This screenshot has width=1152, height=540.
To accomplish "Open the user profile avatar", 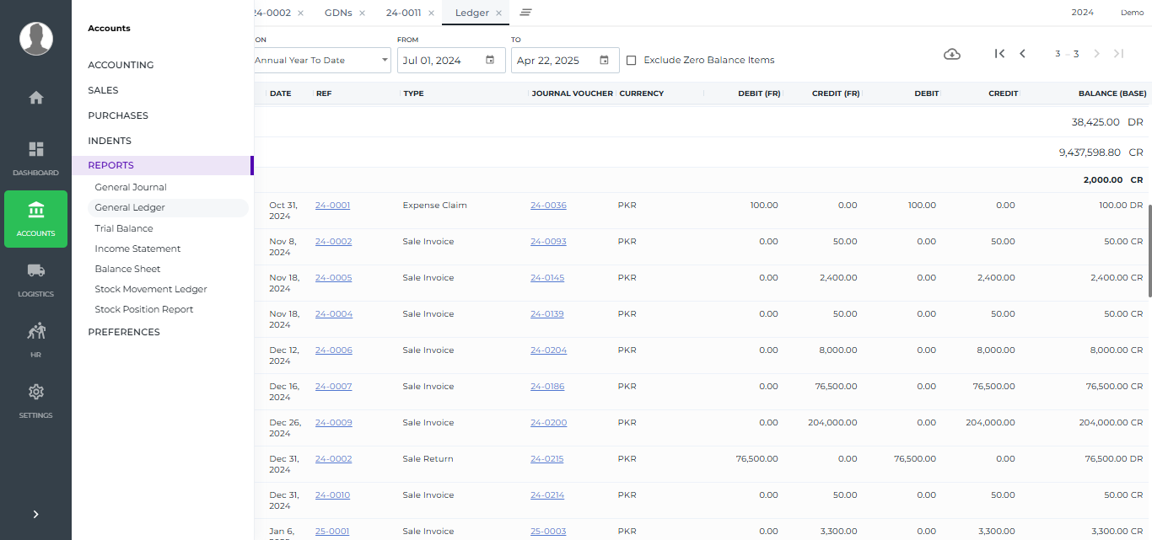I will click(x=36, y=39).
